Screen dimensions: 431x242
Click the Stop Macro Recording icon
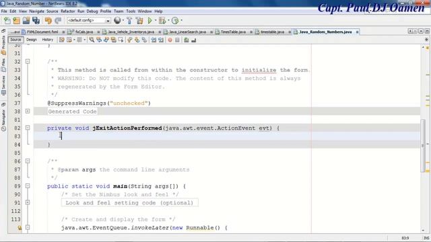coord(177,40)
